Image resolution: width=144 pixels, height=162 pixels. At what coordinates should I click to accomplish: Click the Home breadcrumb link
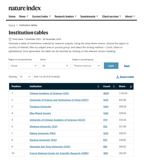pyautogui.click(x=12, y=25)
